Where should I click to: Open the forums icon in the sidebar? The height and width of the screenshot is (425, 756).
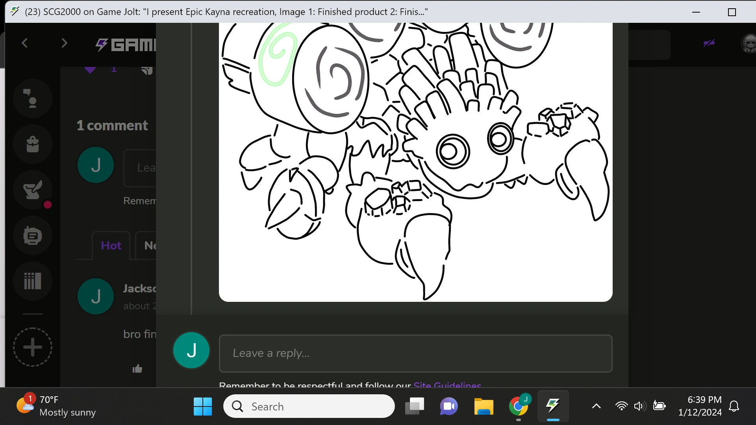[x=32, y=98]
